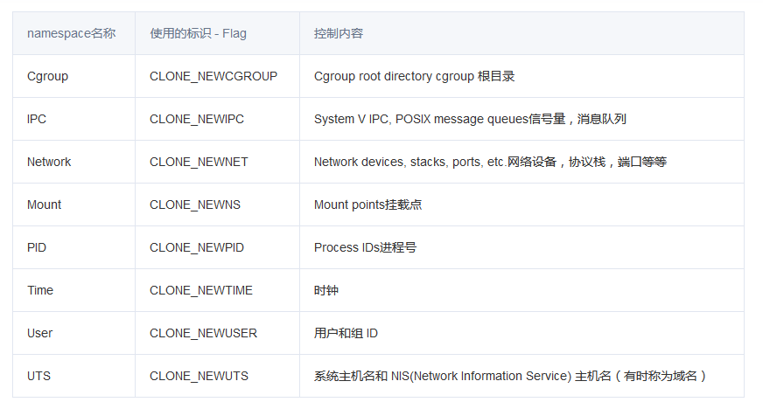763x409 pixels.
Task: Select 'Network devices, stacks, ports' description cell
Action: point(521,162)
